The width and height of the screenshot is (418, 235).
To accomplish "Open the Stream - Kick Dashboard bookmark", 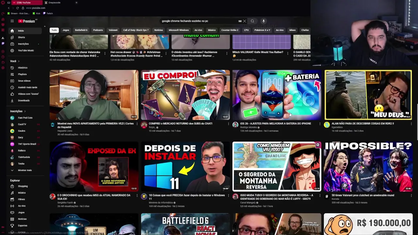I will point(19,13).
